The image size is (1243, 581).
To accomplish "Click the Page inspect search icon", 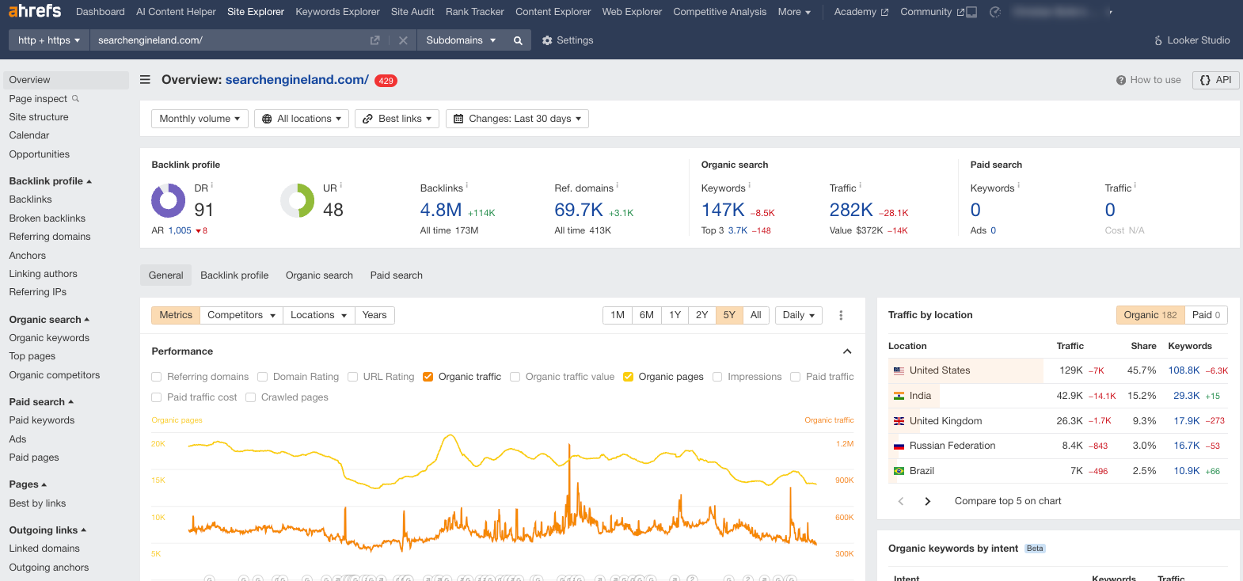I will 76,99.
